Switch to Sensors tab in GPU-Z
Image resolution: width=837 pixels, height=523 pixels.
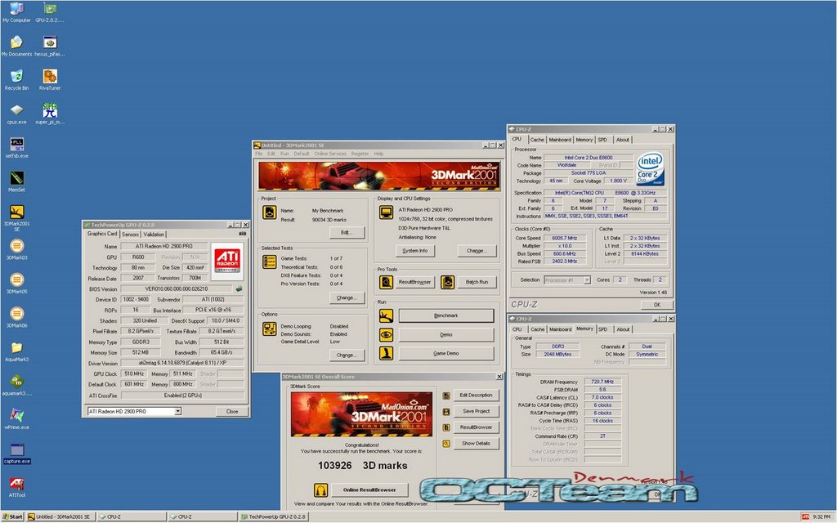(x=130, y=235)
